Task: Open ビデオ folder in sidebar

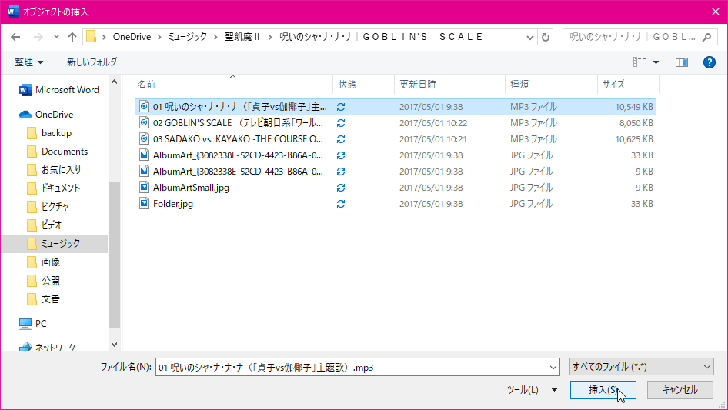Action: pyautogui.click(x=45, y=225)
